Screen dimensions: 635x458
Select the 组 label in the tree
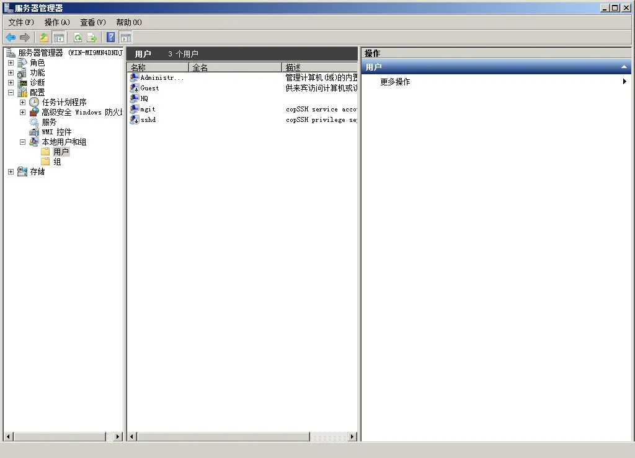point(57,162)
